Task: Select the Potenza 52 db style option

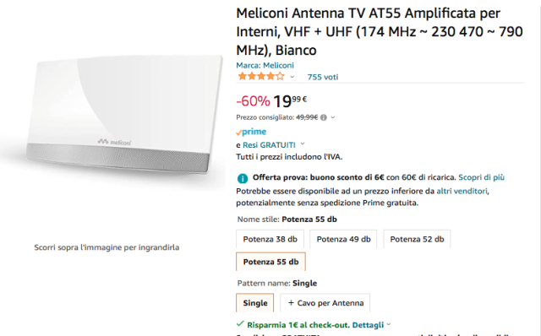Action: point(417,239)
